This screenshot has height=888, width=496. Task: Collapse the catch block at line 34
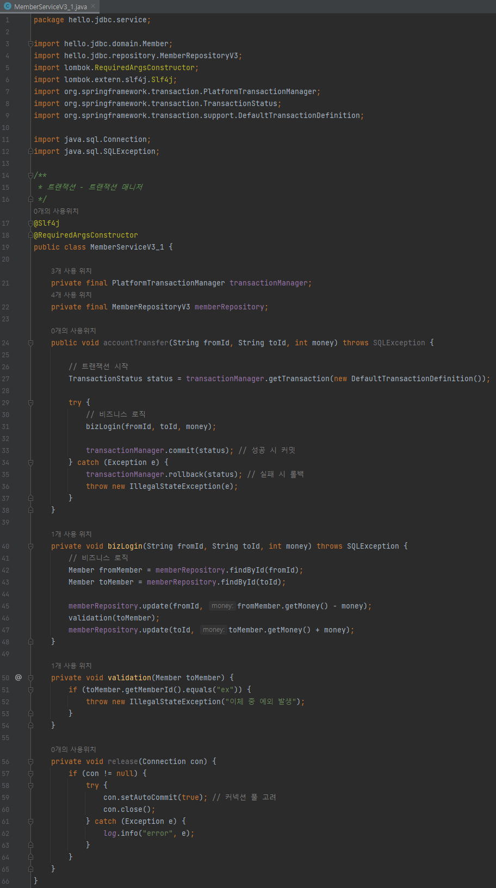30,463
